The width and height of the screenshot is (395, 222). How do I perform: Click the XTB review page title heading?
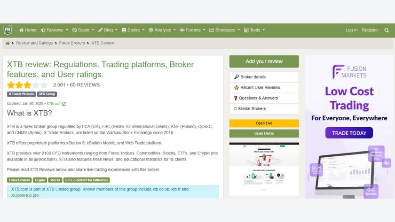pyautogui.click(x=100, y=69)
